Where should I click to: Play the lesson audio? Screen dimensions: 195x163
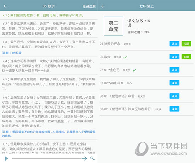(x=6, y=158)
